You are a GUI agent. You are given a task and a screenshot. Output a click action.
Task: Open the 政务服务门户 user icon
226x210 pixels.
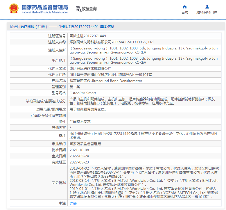(207, 7)
